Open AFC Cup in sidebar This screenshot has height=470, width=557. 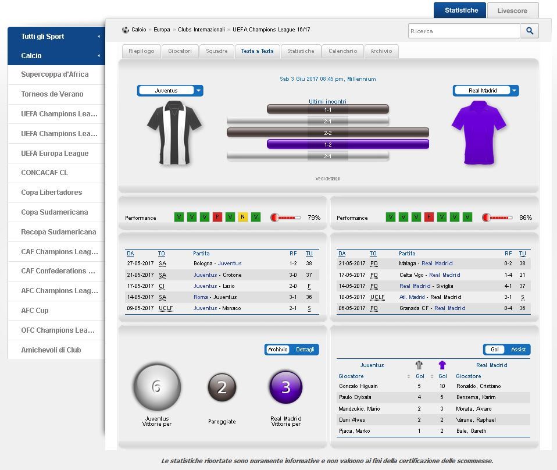coord(56,311)
